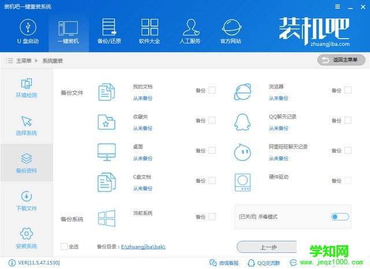Check backup box for 当前系统
370x269 pixels.
212,216
